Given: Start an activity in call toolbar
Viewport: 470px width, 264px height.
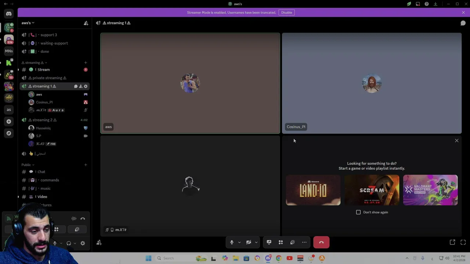Looking at the screenshot, I should click(x=281, y=242).
